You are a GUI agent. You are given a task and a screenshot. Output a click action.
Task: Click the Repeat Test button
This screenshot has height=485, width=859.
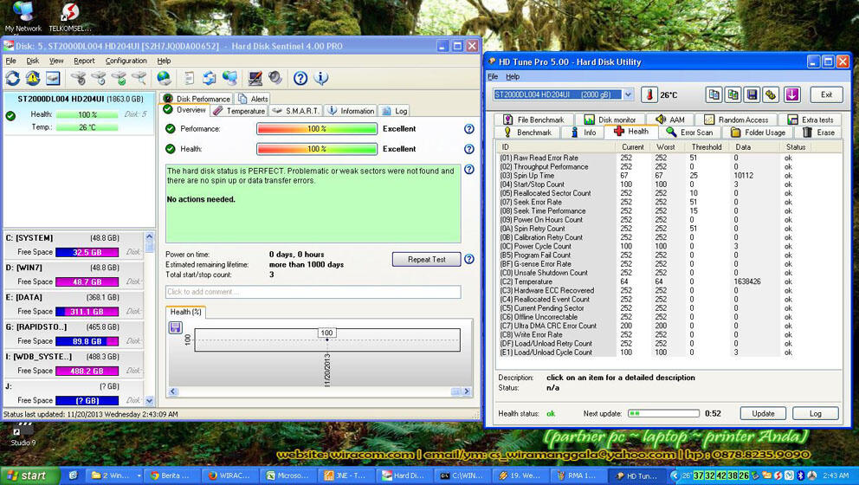[427, 259]
